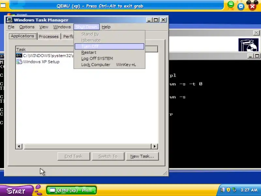Click the New Task... button

pyautogui.click(x=142, y=156)
